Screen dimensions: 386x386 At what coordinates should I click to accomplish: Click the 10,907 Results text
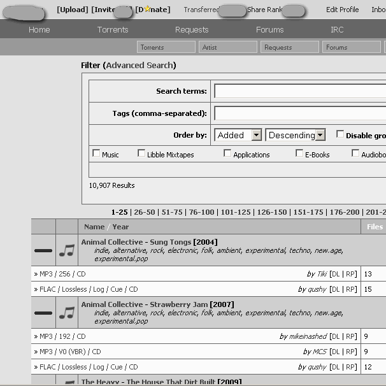[111, 185]
